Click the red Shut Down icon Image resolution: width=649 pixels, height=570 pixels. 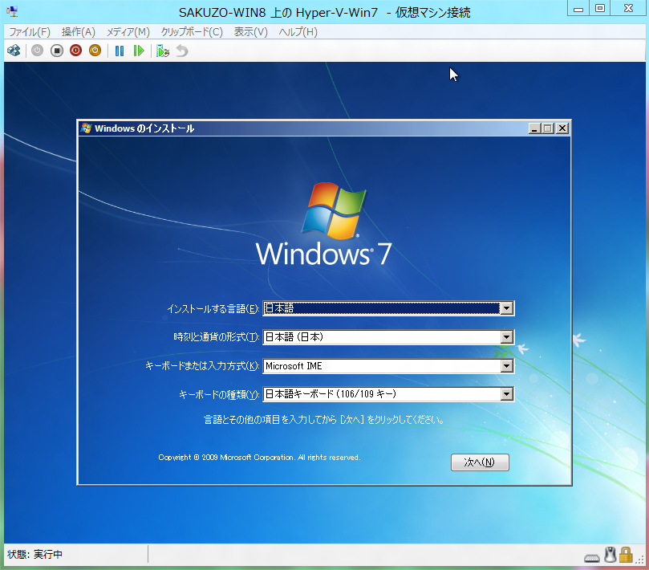point(75,51)
